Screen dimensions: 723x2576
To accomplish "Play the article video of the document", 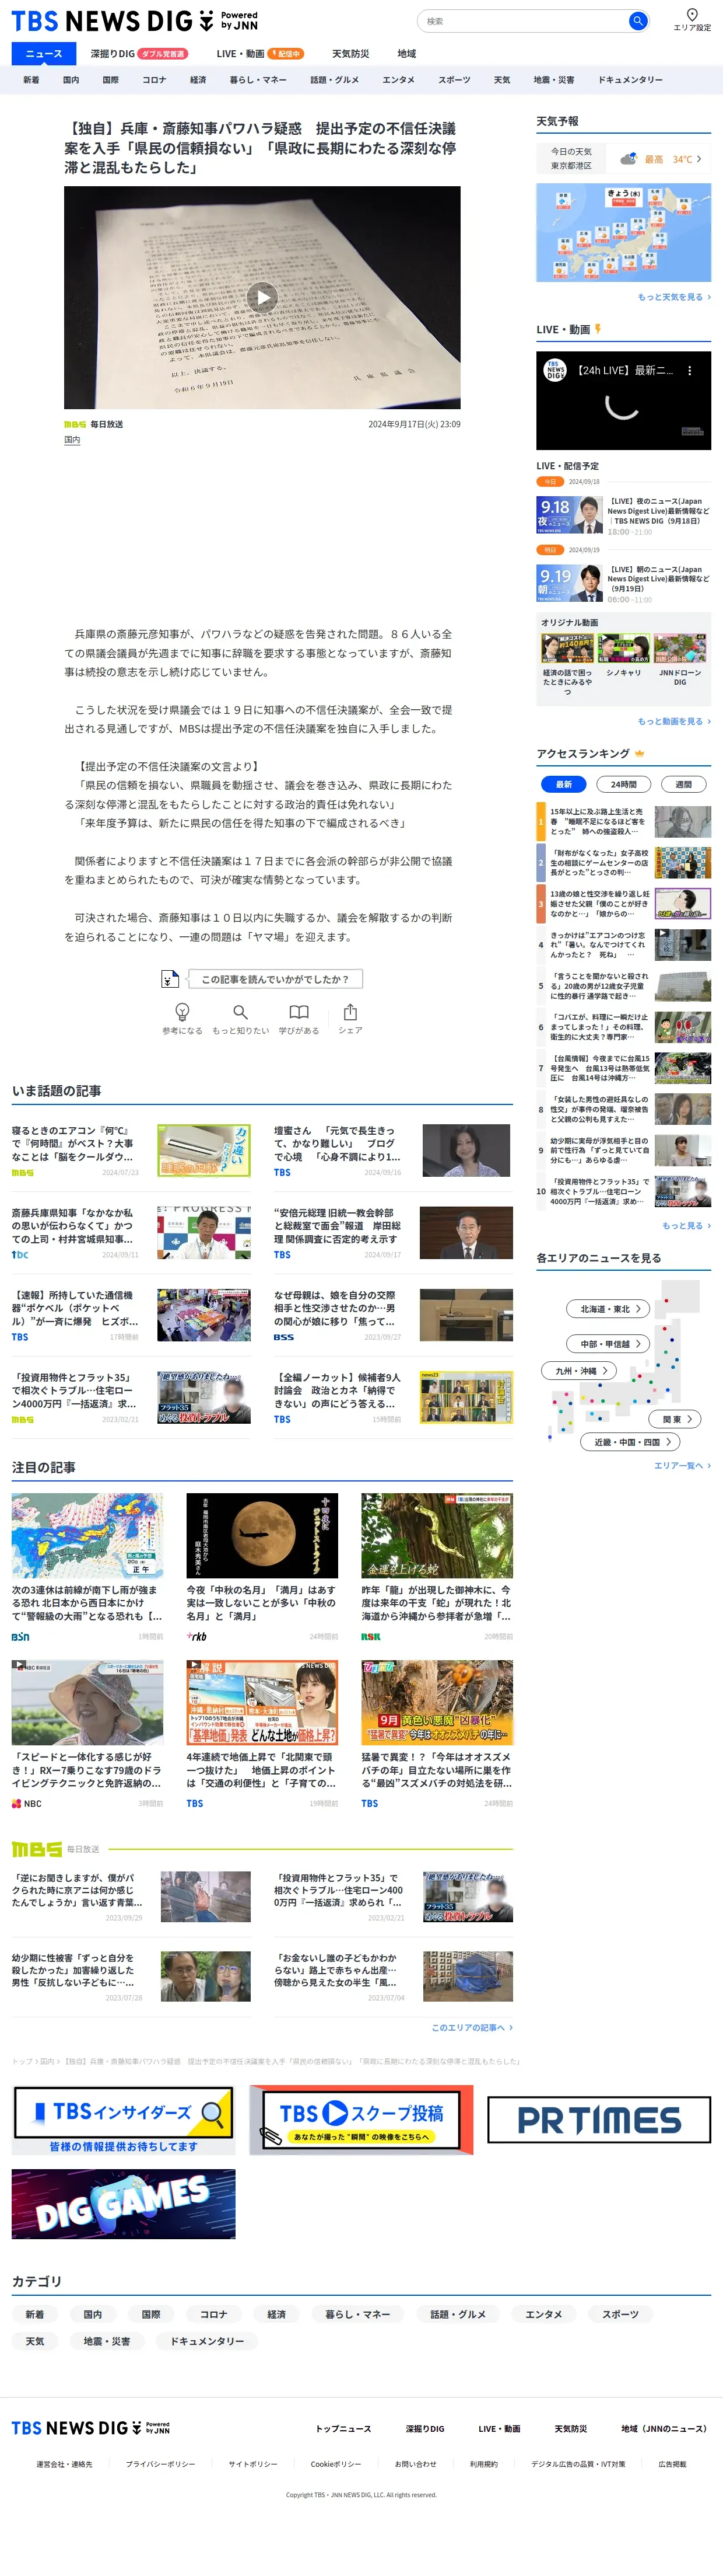I will [262, 297].
